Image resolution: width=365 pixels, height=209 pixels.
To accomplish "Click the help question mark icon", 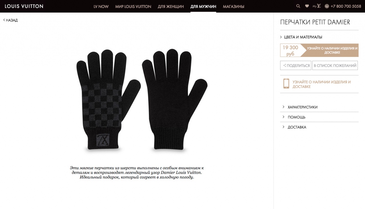I will coord(327,6).
